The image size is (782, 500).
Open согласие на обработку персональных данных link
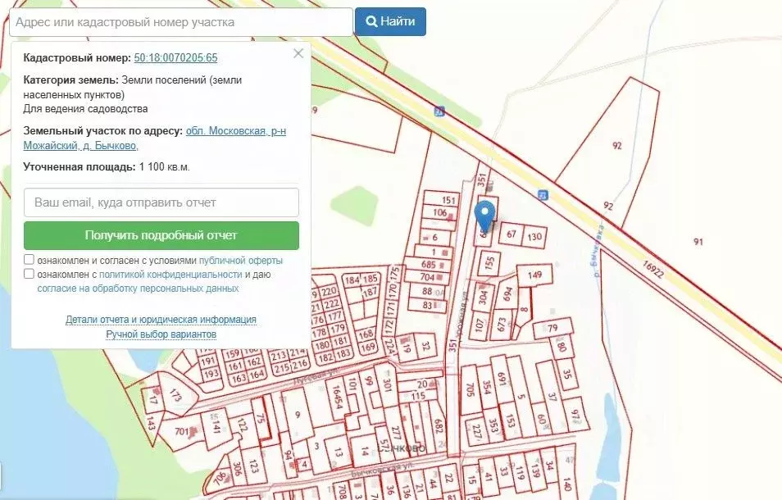click(138, 289)
